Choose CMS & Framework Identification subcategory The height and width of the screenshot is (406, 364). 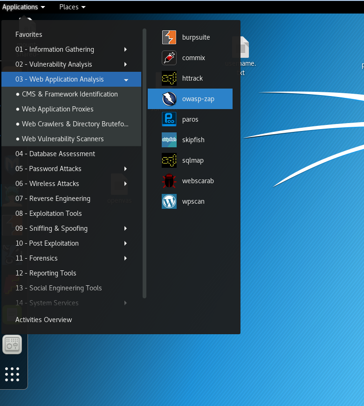[x=71, y=94]
